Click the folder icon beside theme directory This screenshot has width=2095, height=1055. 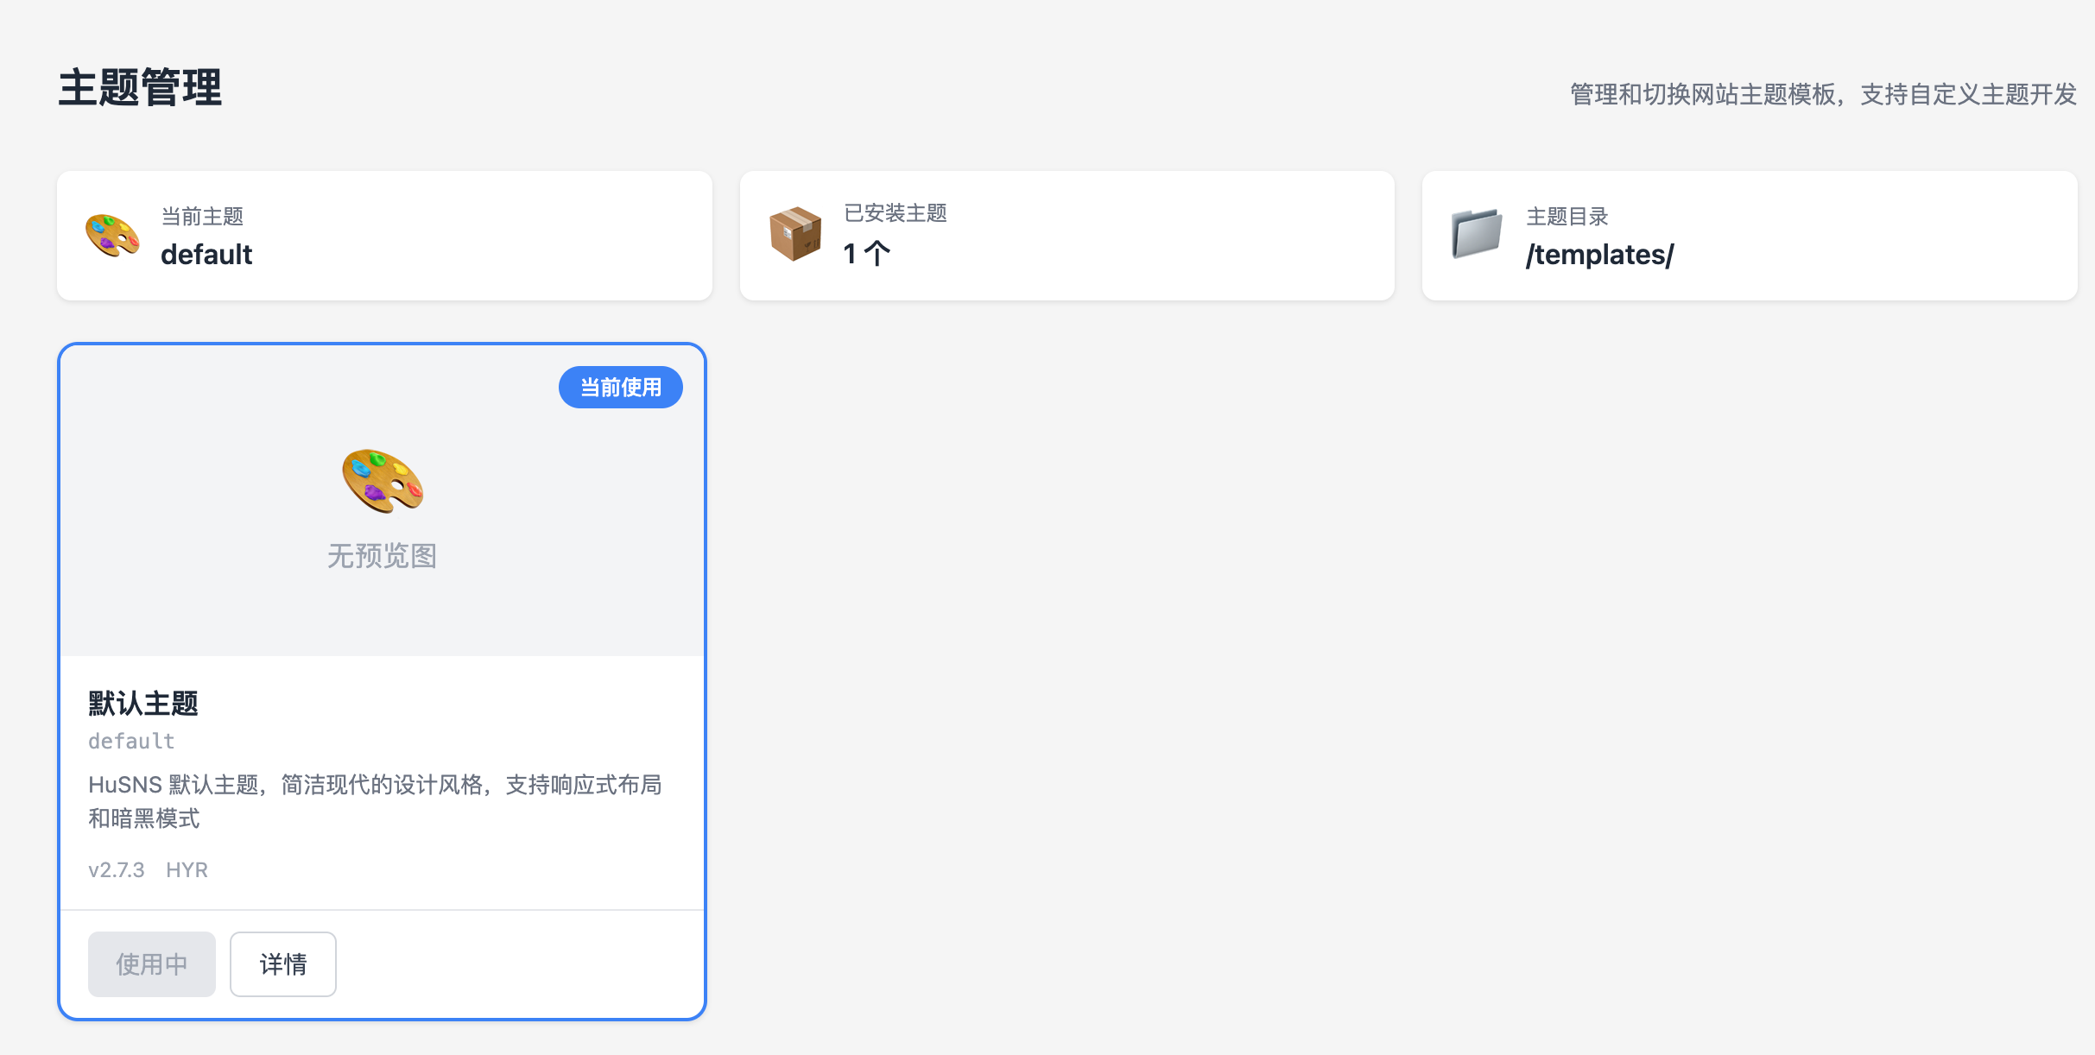coord(1477,234)
